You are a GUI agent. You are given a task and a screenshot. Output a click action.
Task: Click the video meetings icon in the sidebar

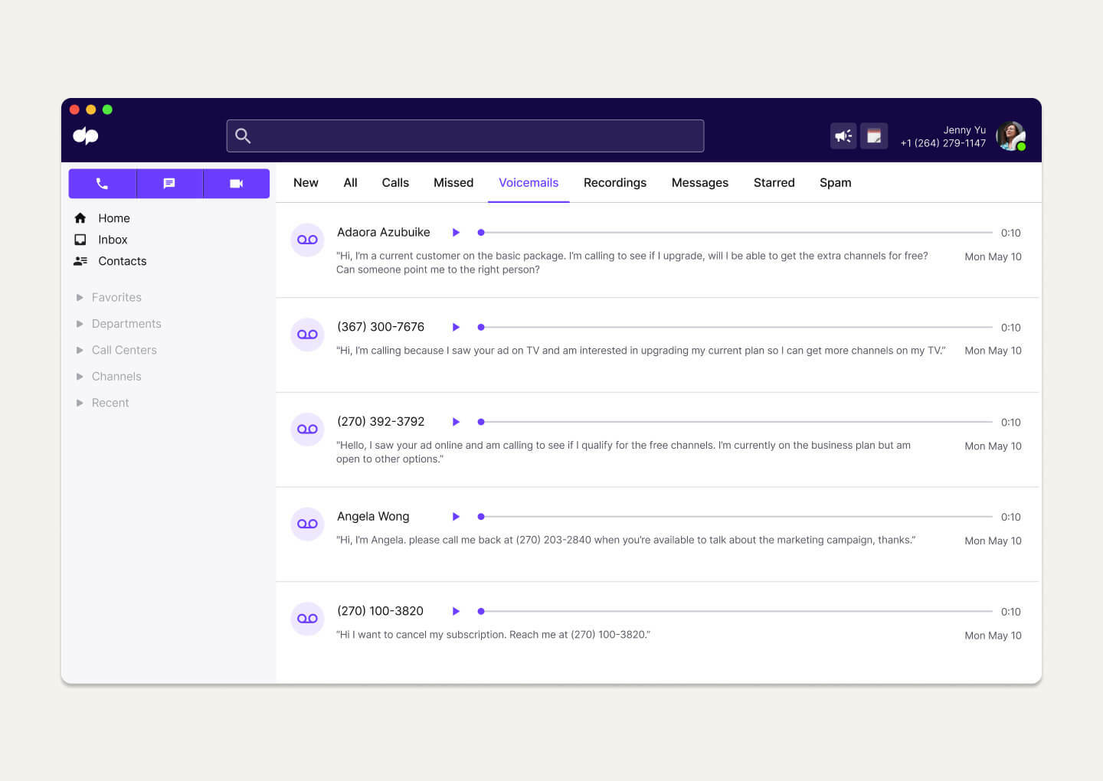pos(236,183)
